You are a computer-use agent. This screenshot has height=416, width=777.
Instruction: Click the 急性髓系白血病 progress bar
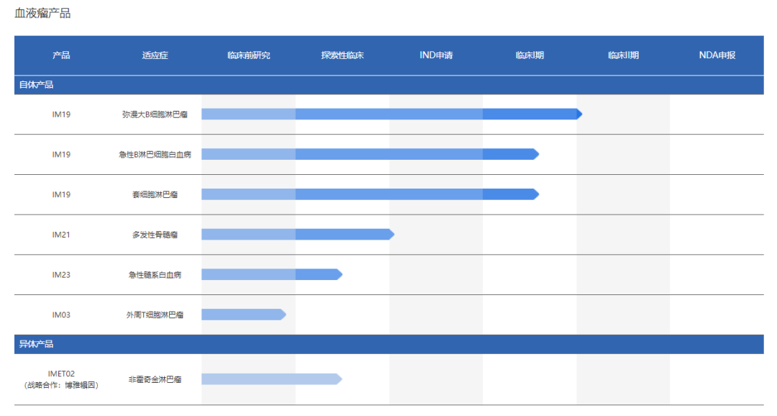click(x=272, y=274)
